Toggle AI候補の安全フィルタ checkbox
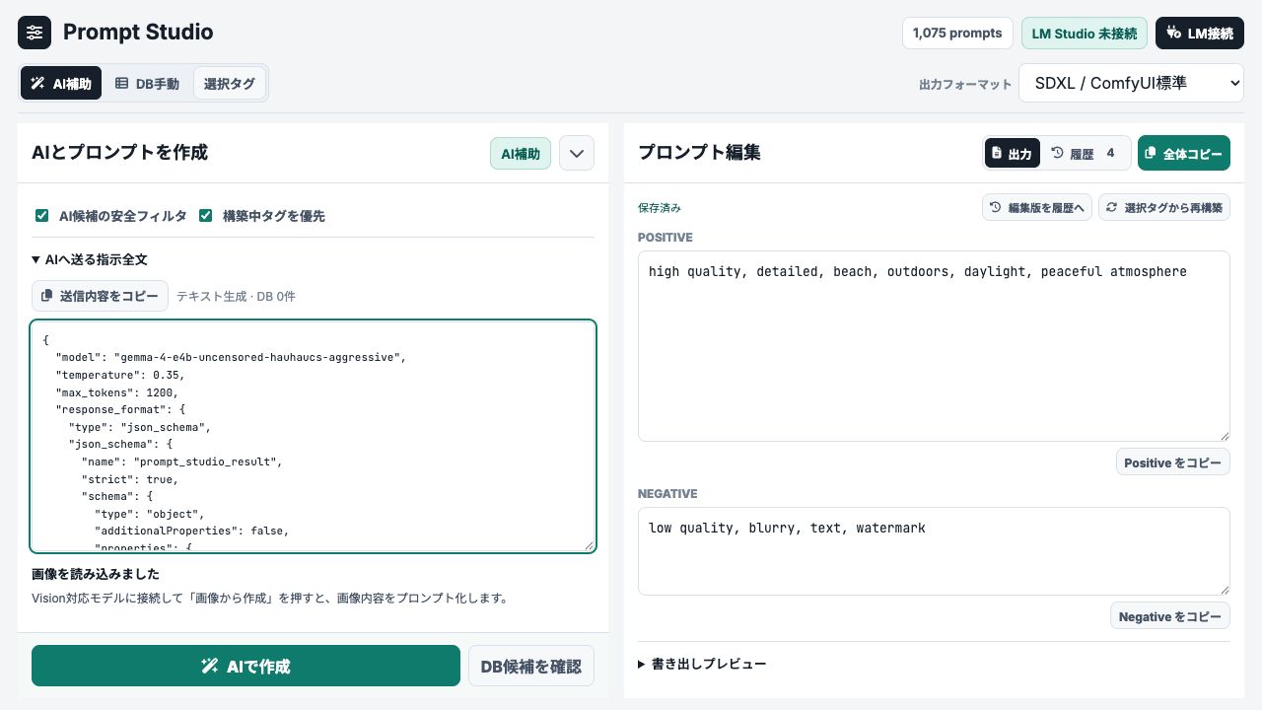This screenshot has height=710, width=1262. tap(42, 215)
